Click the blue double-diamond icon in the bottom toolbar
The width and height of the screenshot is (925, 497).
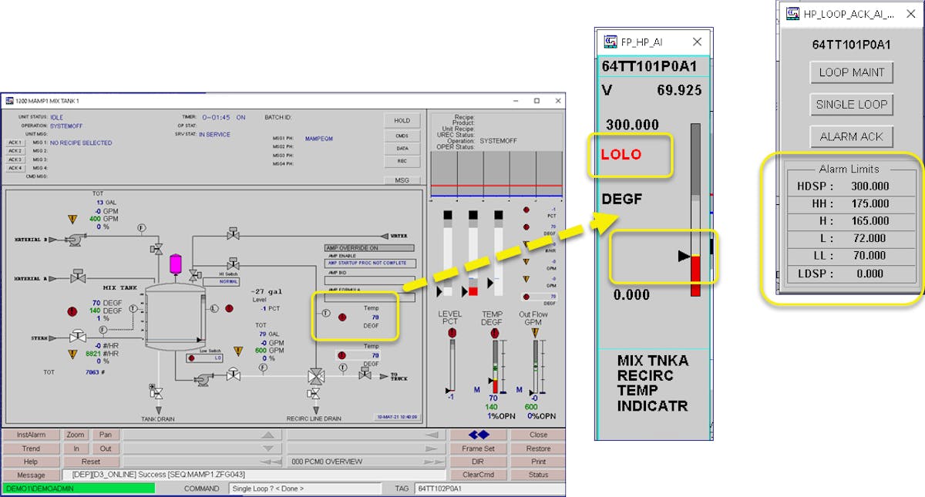[x=479, y=435]
